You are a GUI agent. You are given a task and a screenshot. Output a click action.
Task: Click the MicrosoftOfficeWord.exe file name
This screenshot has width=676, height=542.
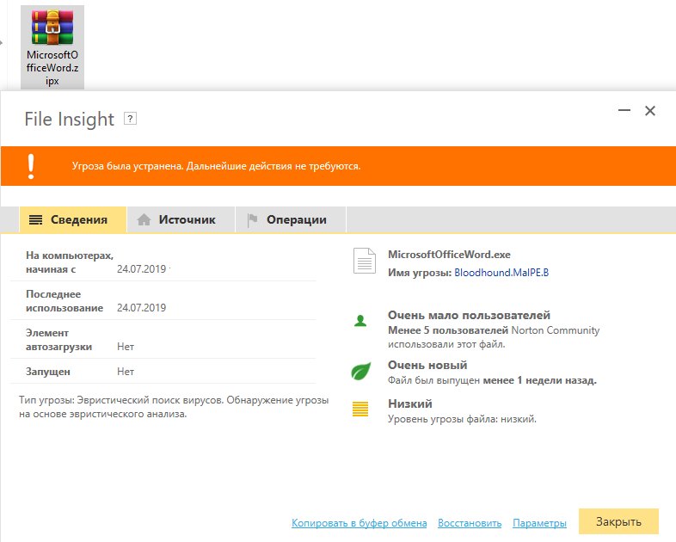coord(449,255)
